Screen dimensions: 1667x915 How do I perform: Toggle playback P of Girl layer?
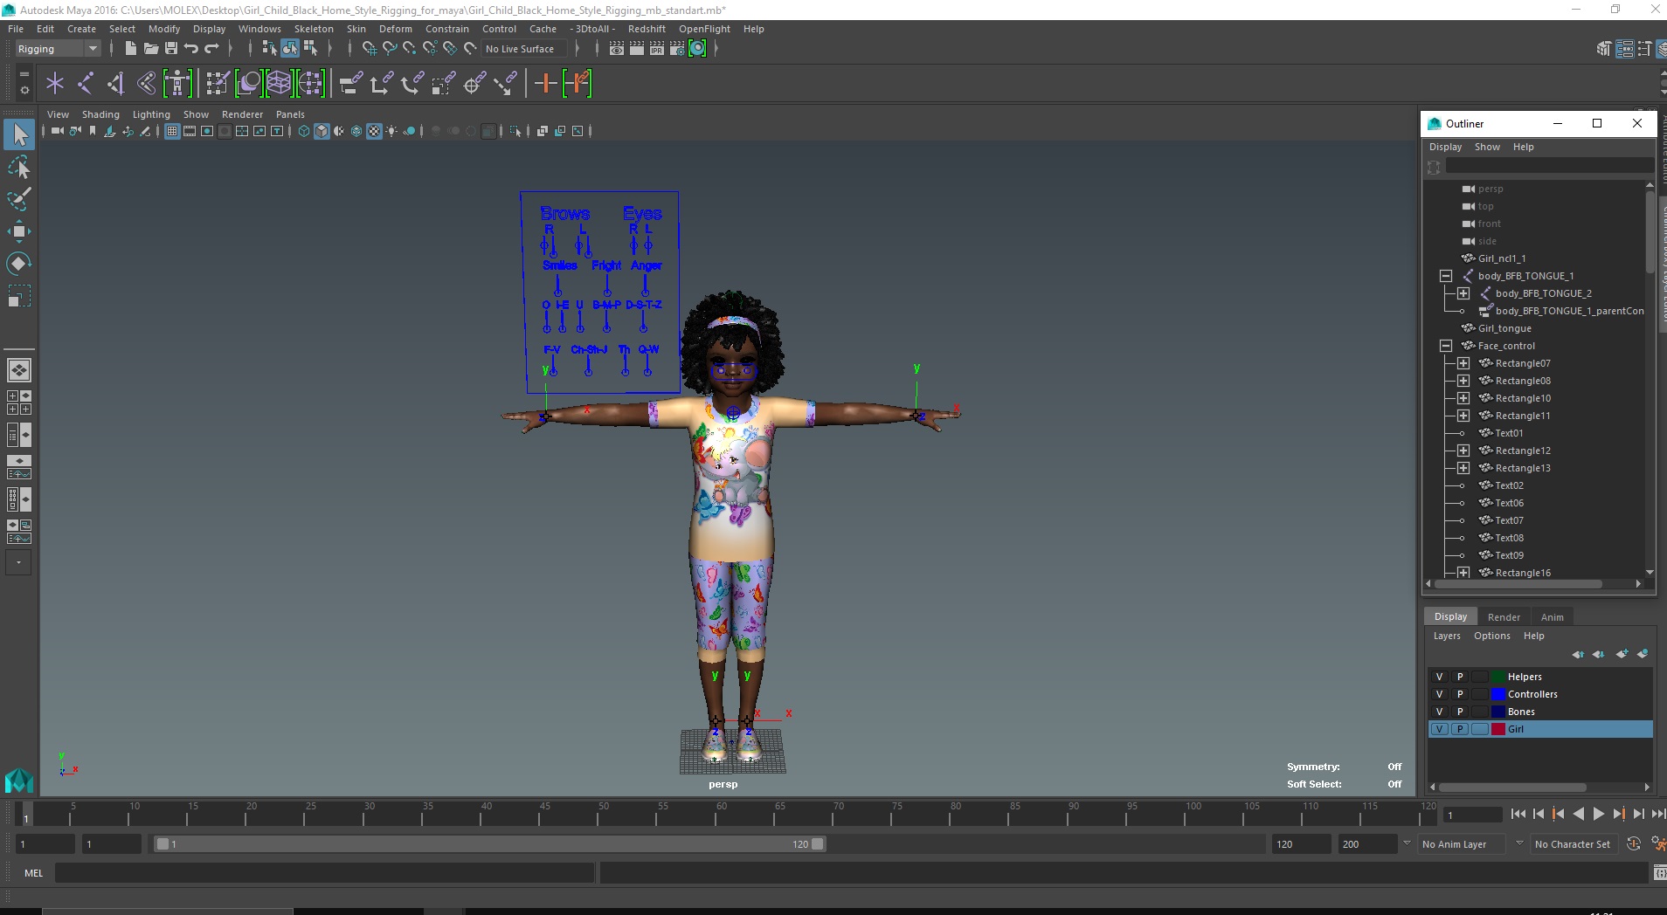tap(1460, 729)
